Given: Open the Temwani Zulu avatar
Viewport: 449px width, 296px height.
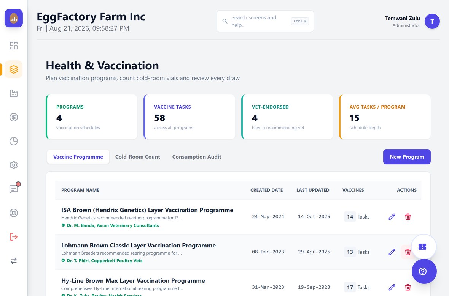Looking at the screenshot, I should 432,21.
